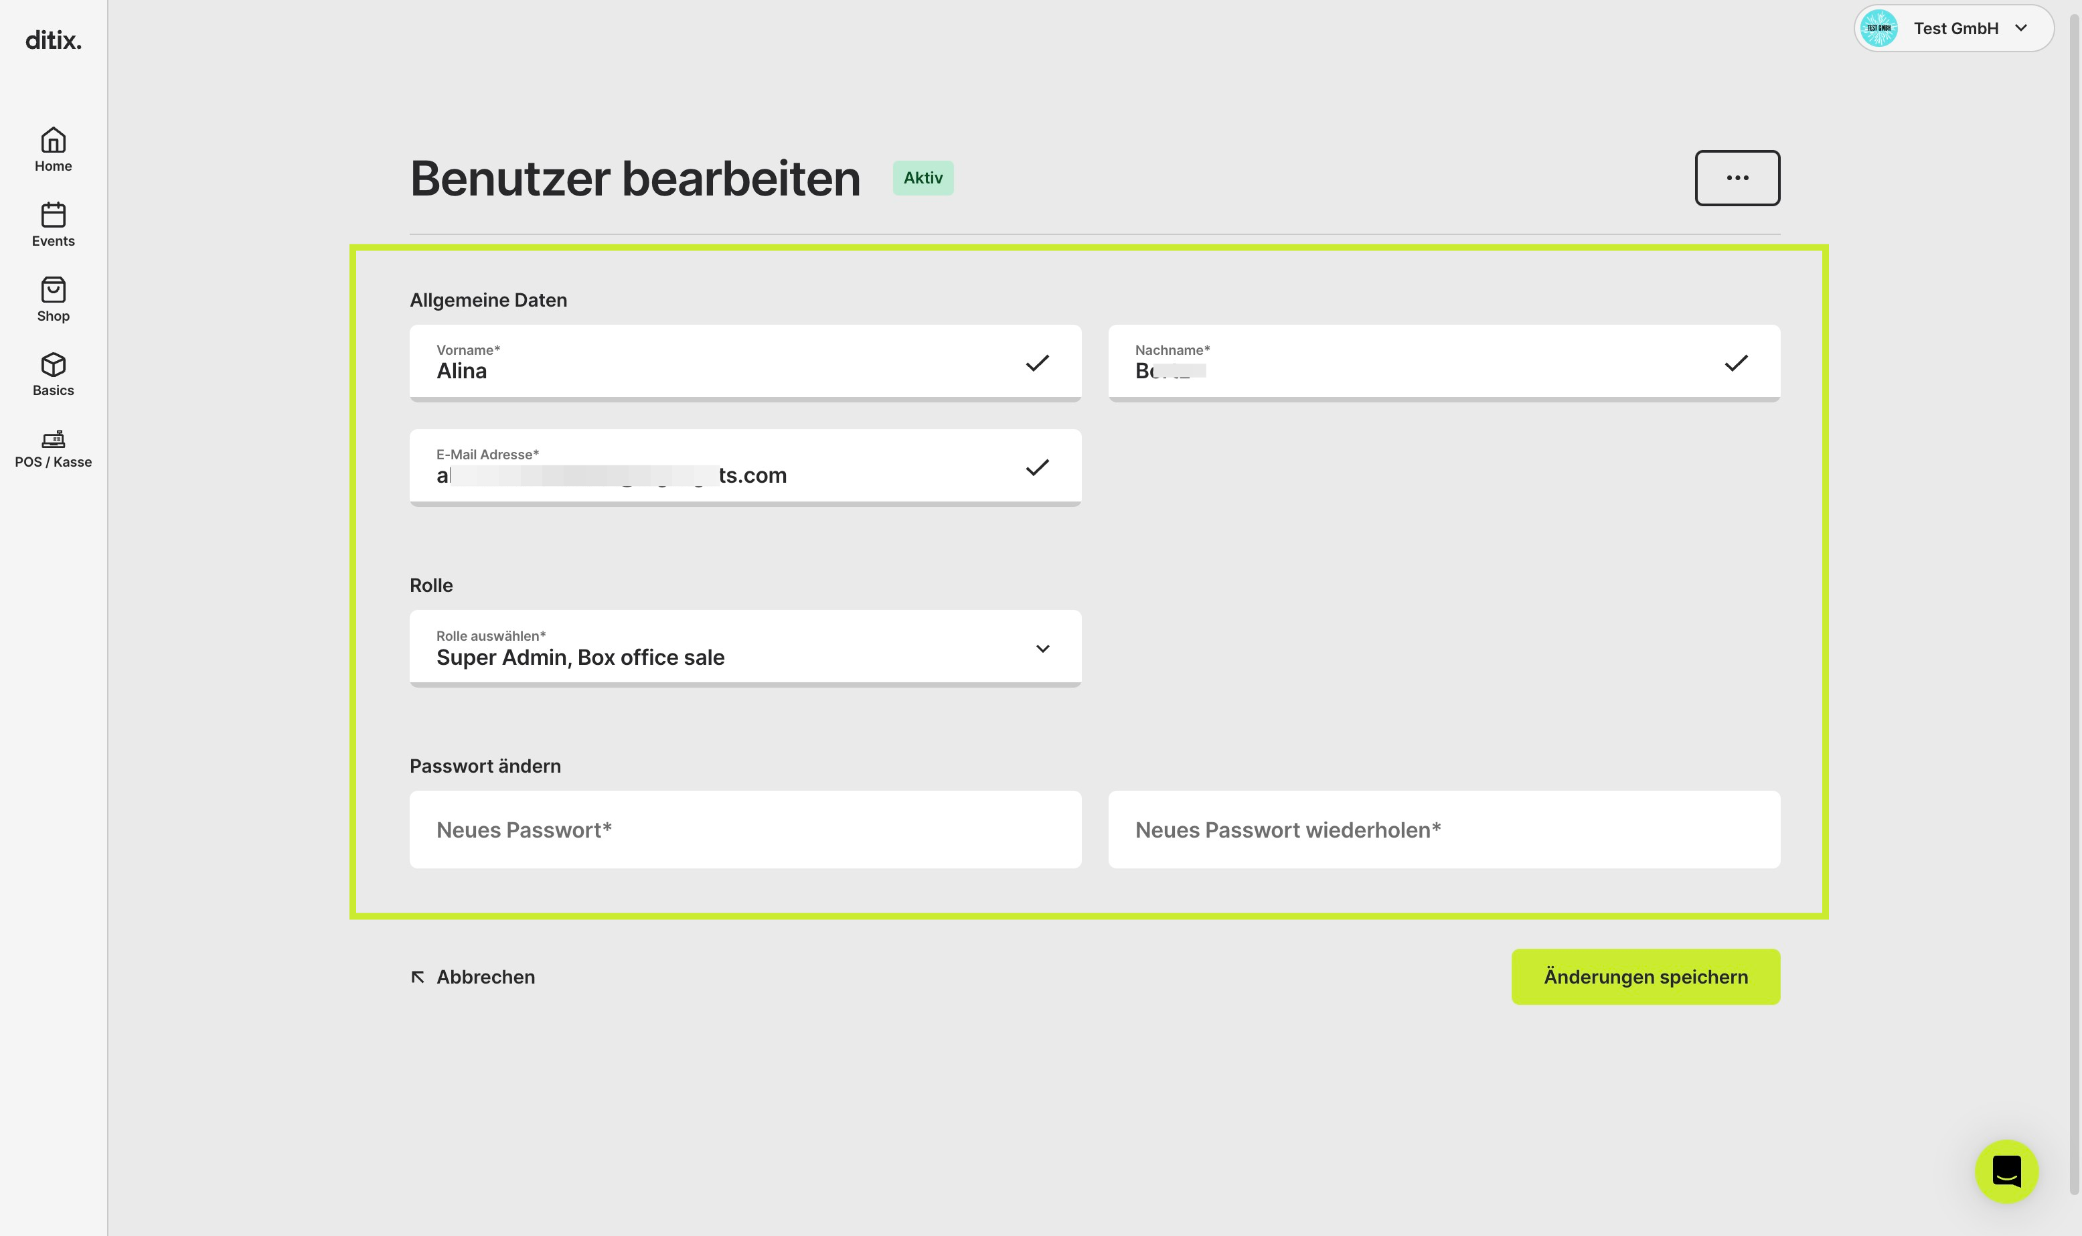Open the Rolle auswählen dropdown
2082x1236 pixels.
point(745,648)
